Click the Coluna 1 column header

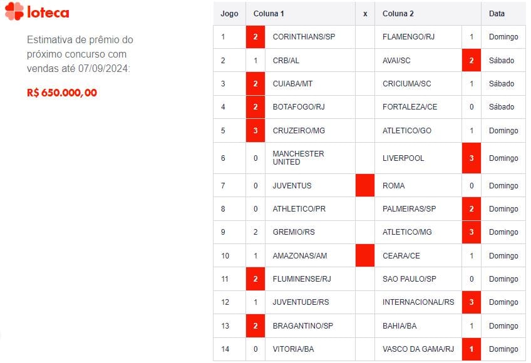point(267,13)
